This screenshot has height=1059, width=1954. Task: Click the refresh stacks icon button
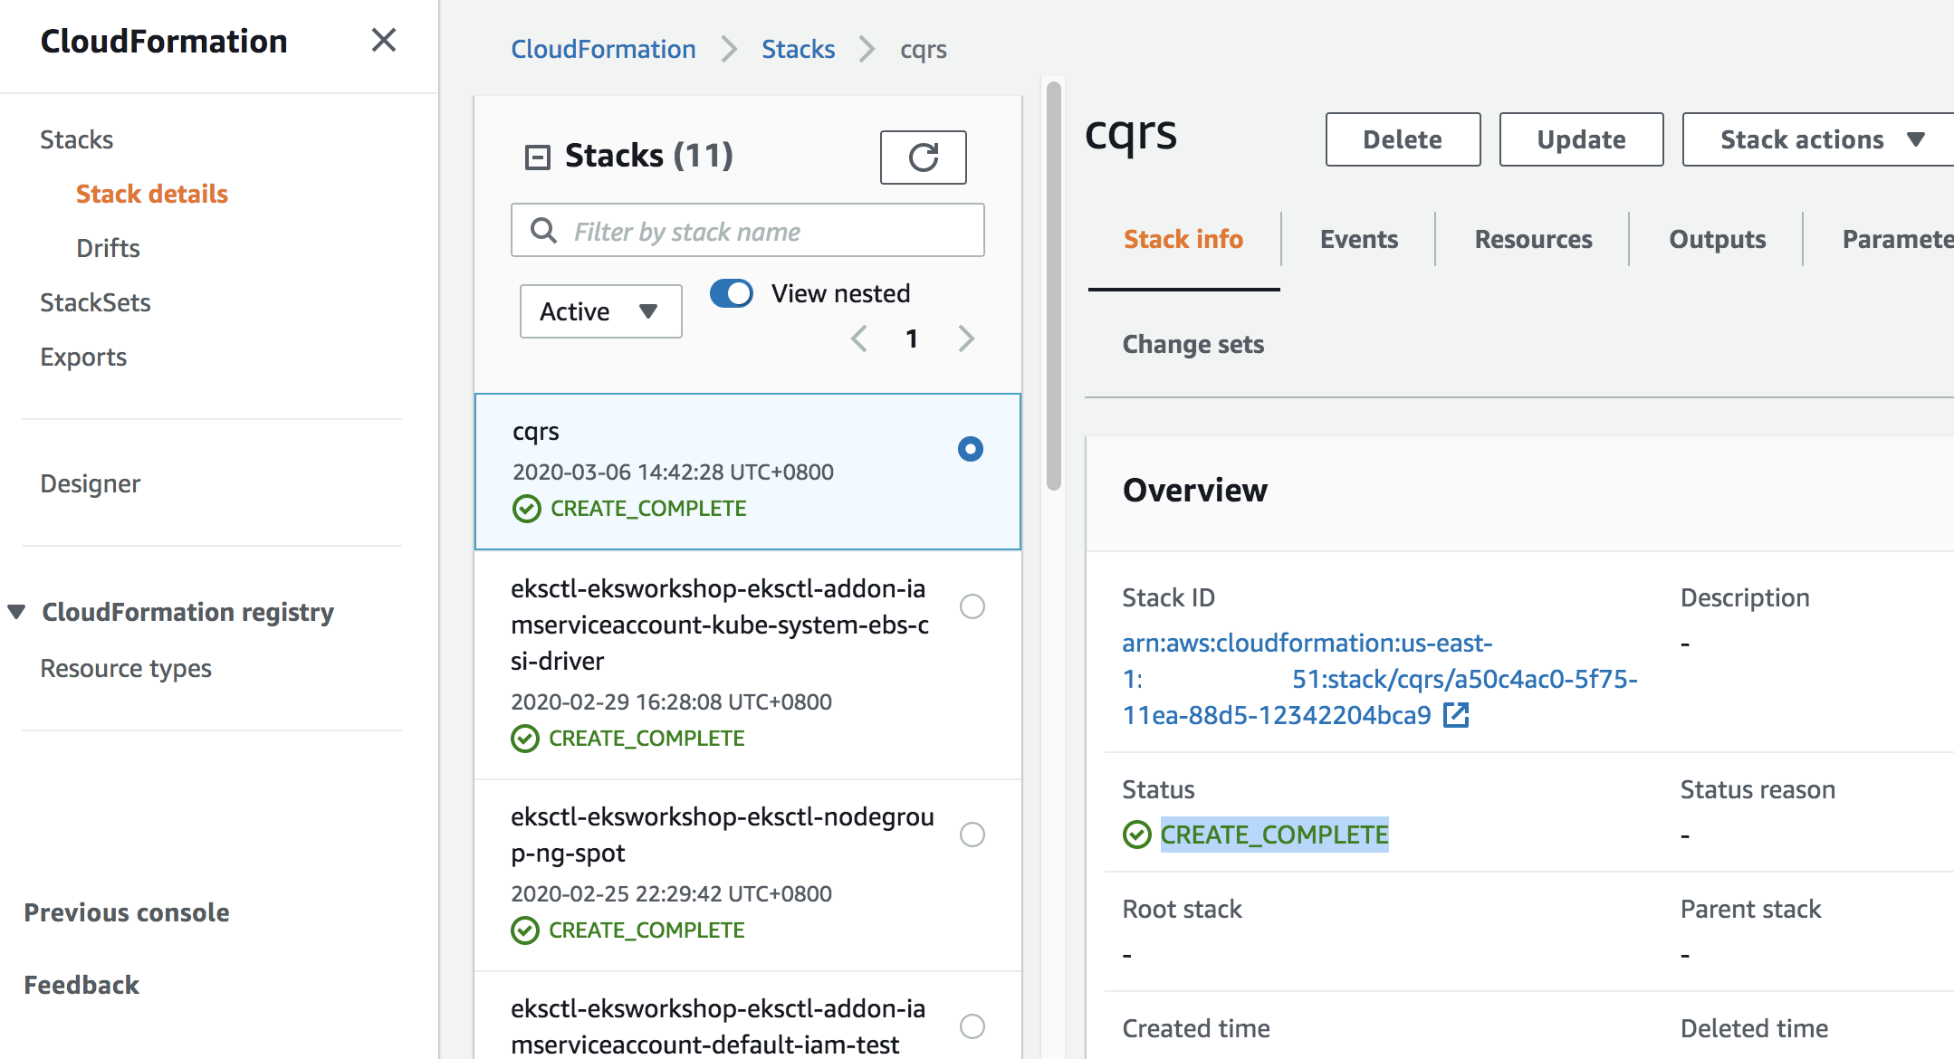[923, 157]
